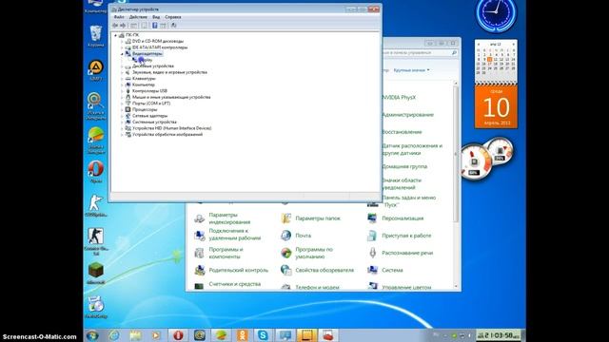Click the scan for hardware changes toolbar icon
Screen dimensions: 609x342
(x=173, y=26)
